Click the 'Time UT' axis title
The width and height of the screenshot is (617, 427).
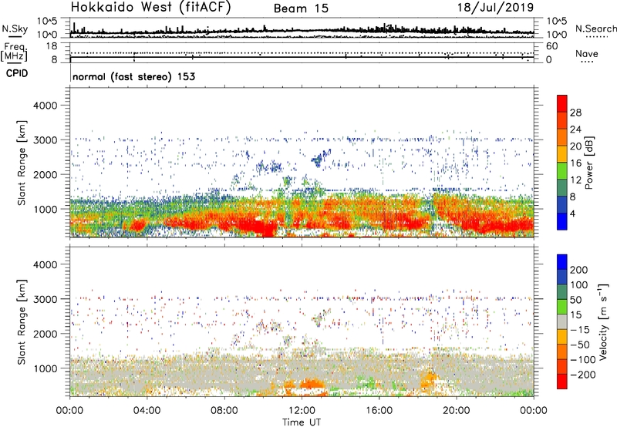coord(302,422)
